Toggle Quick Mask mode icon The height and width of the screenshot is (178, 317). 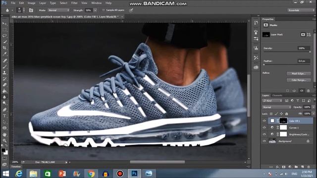[x=4, y=159]
